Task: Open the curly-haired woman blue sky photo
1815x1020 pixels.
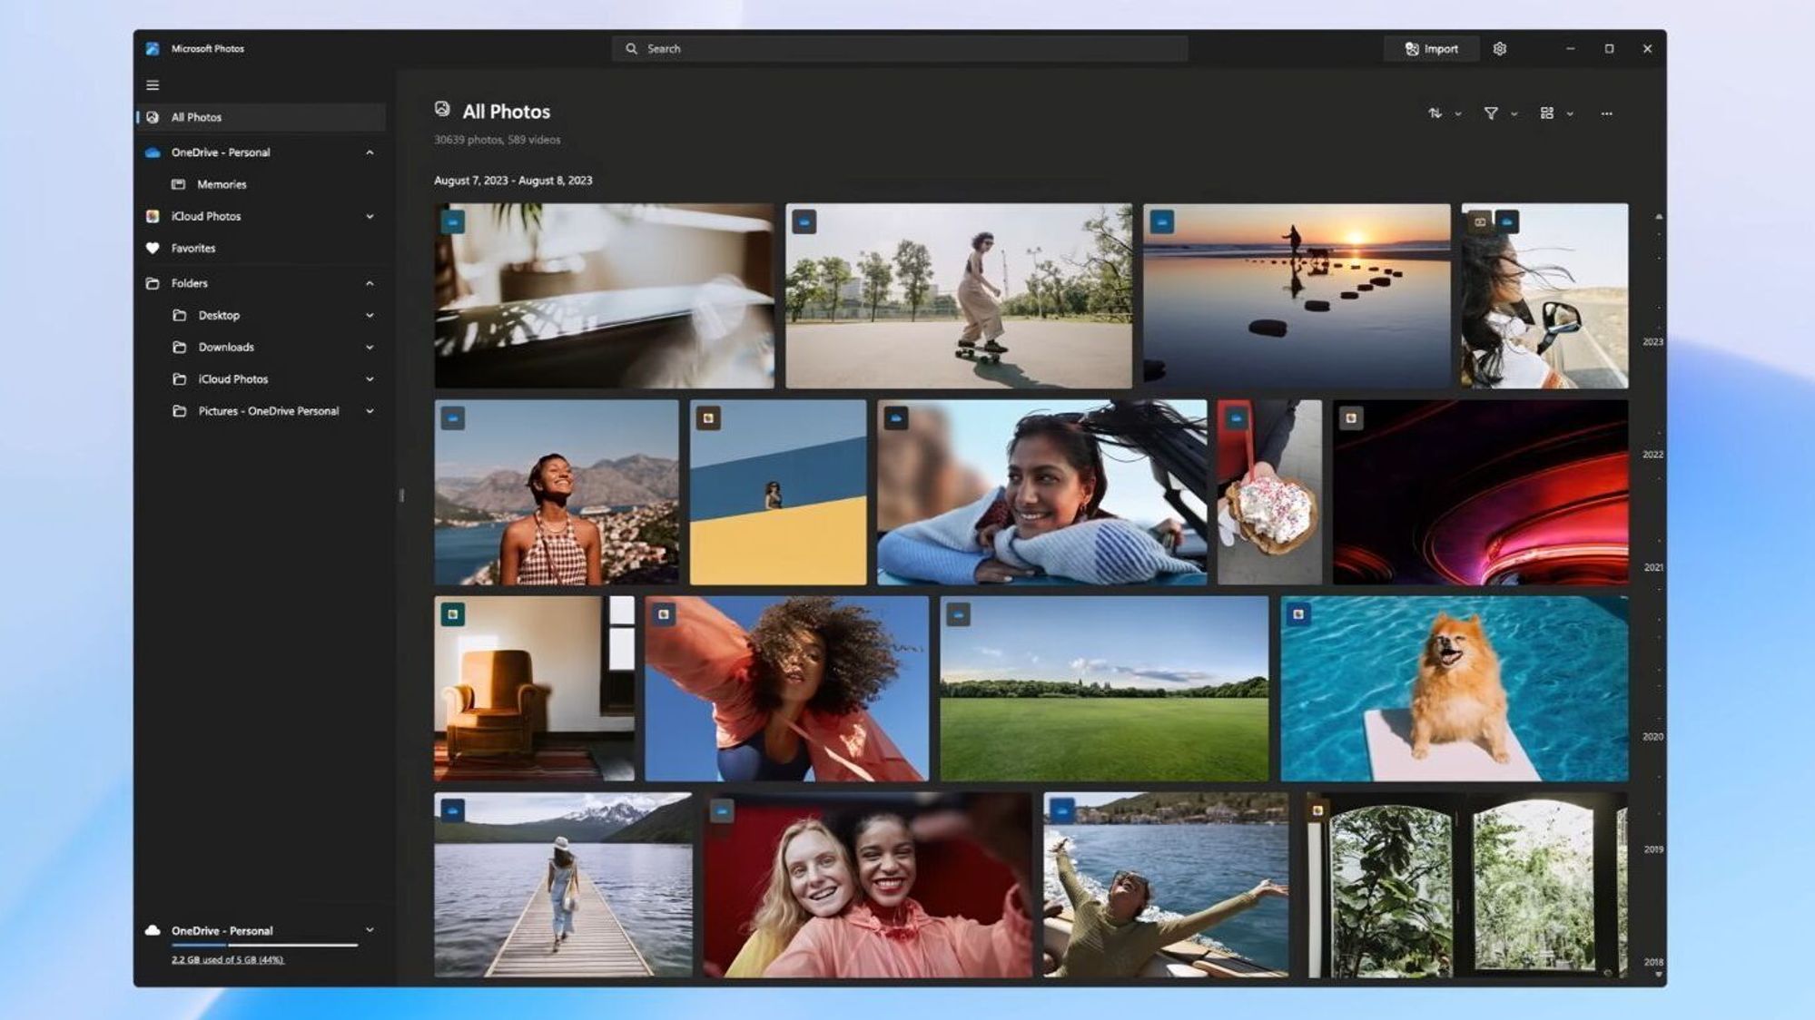Action: [786, 689]
